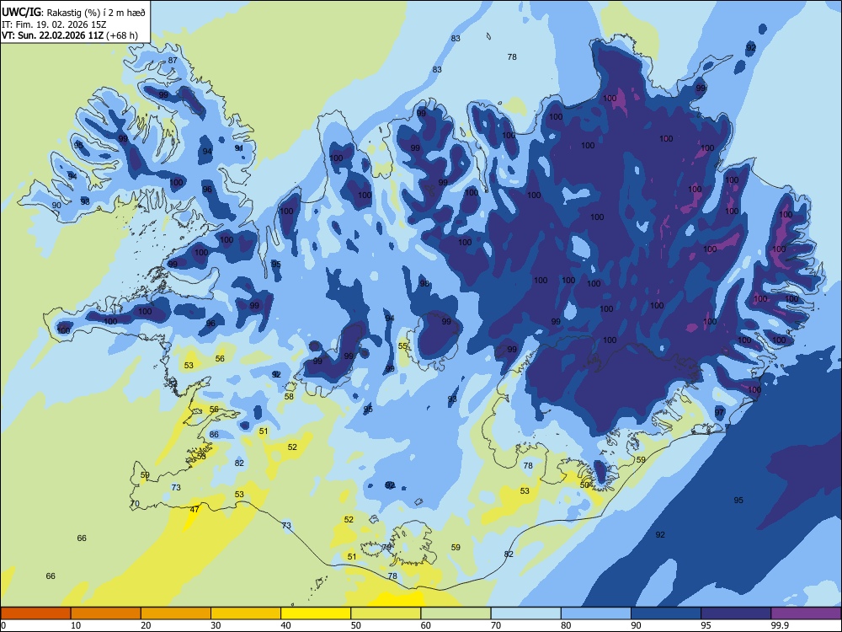Click the light green 60–70 legend swatch

click(x=456, y=613)
